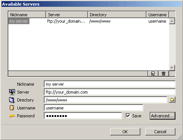Sort by the Username column header

[157, 15]
